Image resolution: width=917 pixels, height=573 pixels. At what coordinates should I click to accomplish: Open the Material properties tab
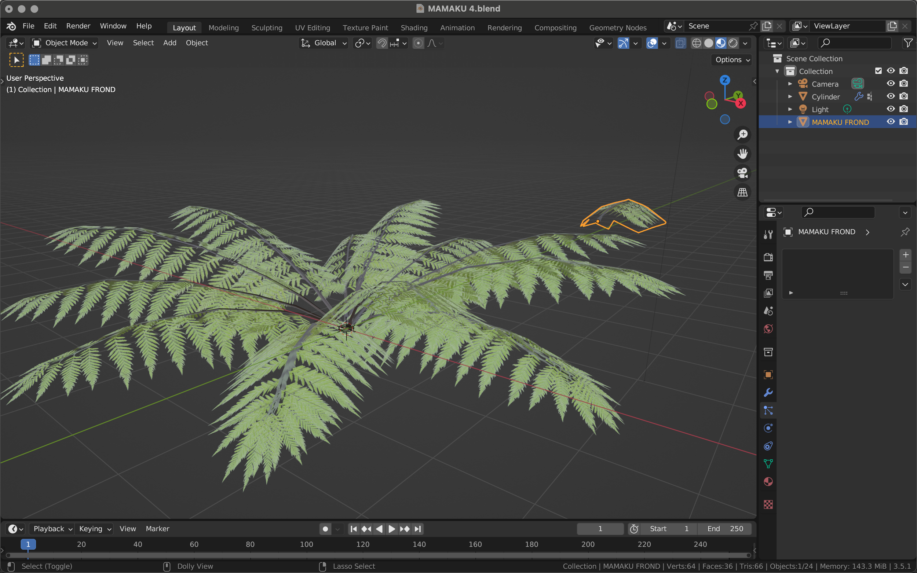click(768, 482)
